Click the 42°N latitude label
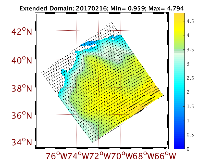The height and width of the screenshot is (167, 223). coord(21,32)
